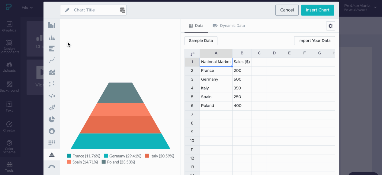Image resolution: width=382 pixels, height=175 pixels.
Task: Open Background panel in left sidebar
Action: 9,87
